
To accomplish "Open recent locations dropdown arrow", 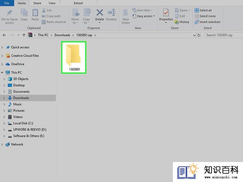I will 18,35.
